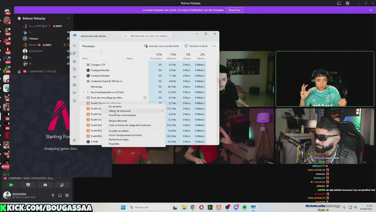This screenshot has width=376, height=212.
Task: Click Task Manager search field
Action: [147, 36]
